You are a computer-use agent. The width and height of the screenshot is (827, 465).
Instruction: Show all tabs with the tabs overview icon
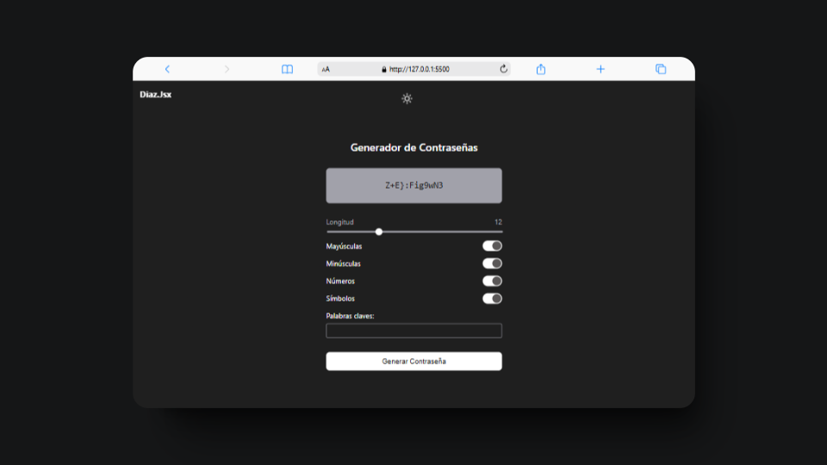(661, 69)
